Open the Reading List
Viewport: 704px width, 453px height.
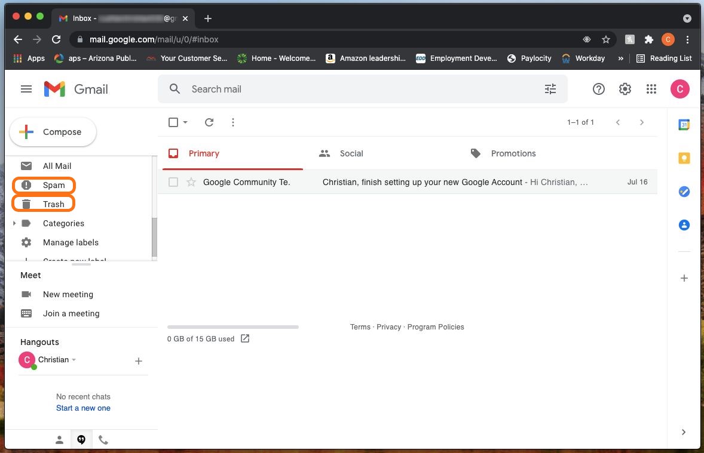664,58
